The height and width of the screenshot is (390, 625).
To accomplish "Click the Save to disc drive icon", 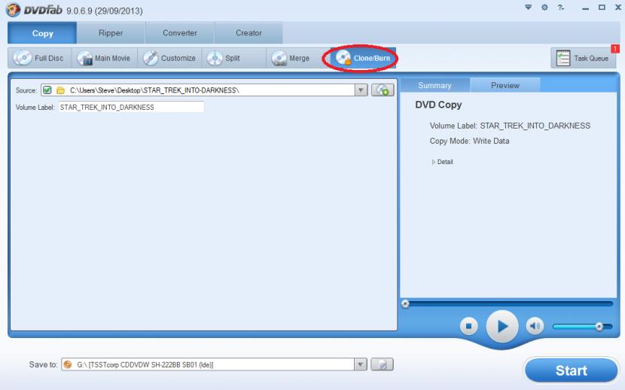I will [x=68, y=364].
